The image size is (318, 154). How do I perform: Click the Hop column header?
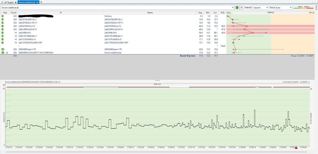coord(5,12)
